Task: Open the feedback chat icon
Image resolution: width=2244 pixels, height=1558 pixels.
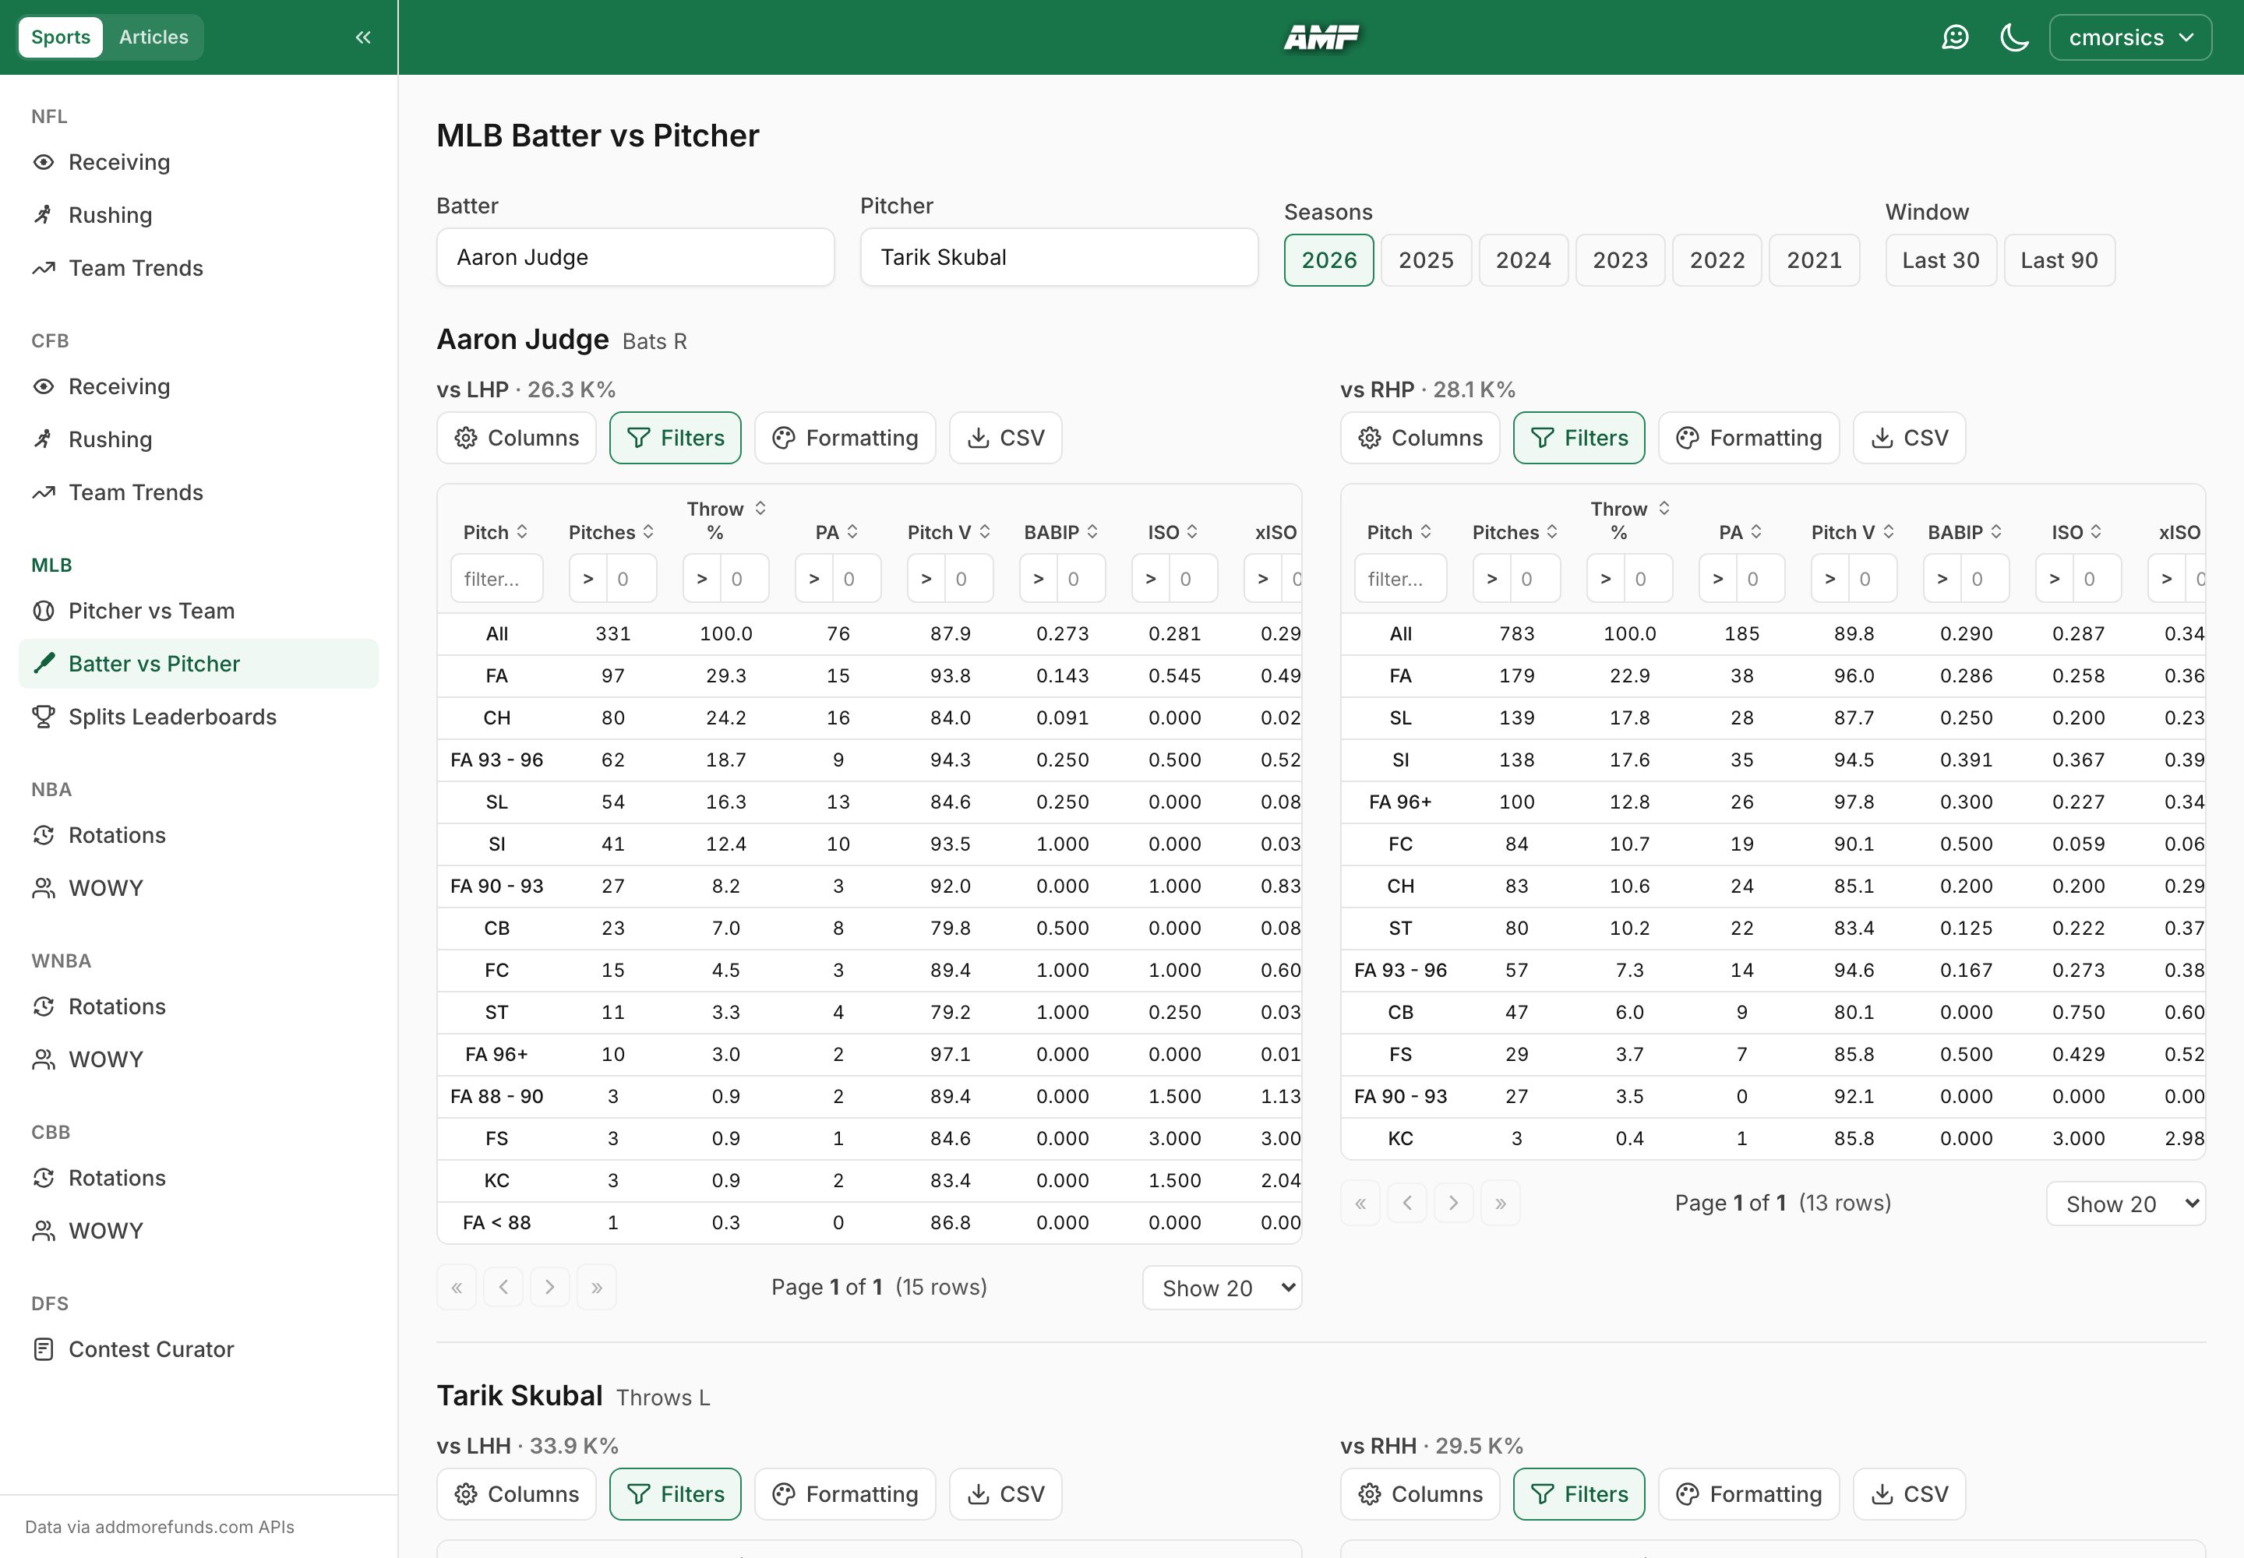Action: pos(1955,37)
